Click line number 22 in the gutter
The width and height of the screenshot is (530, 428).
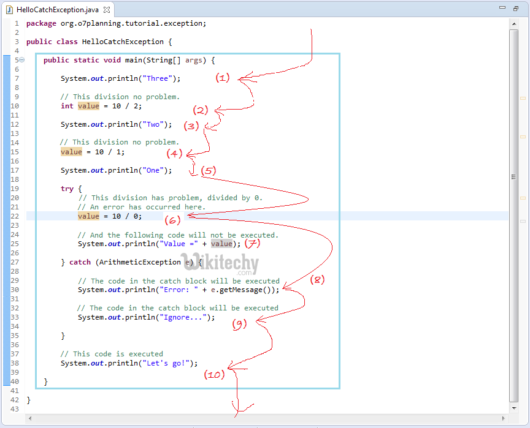[x=15, y=216]
